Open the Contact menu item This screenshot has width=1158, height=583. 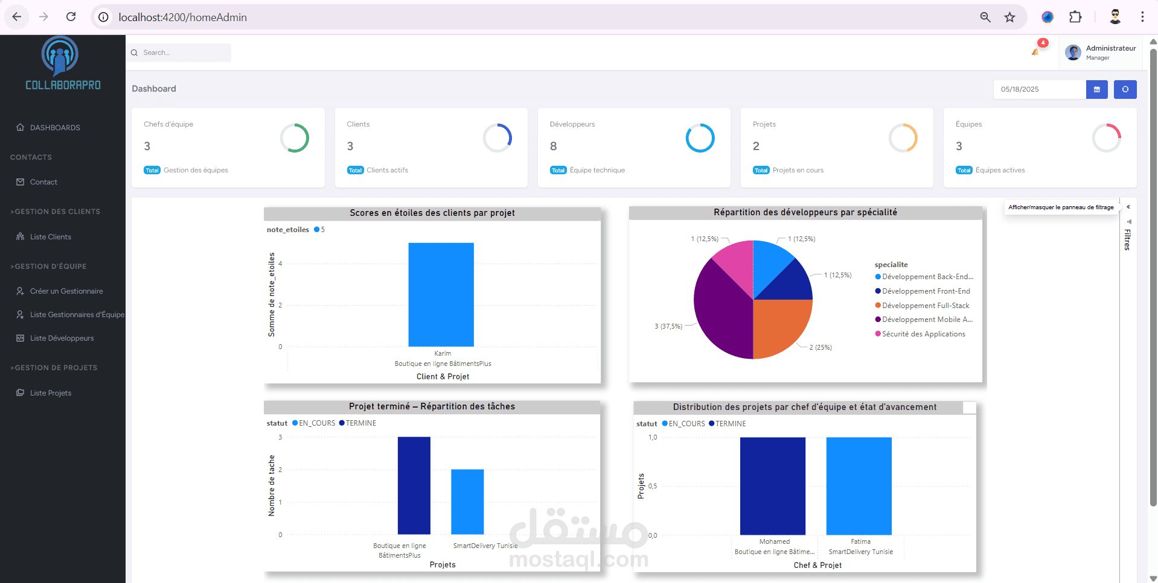click(x=43, y=182)
